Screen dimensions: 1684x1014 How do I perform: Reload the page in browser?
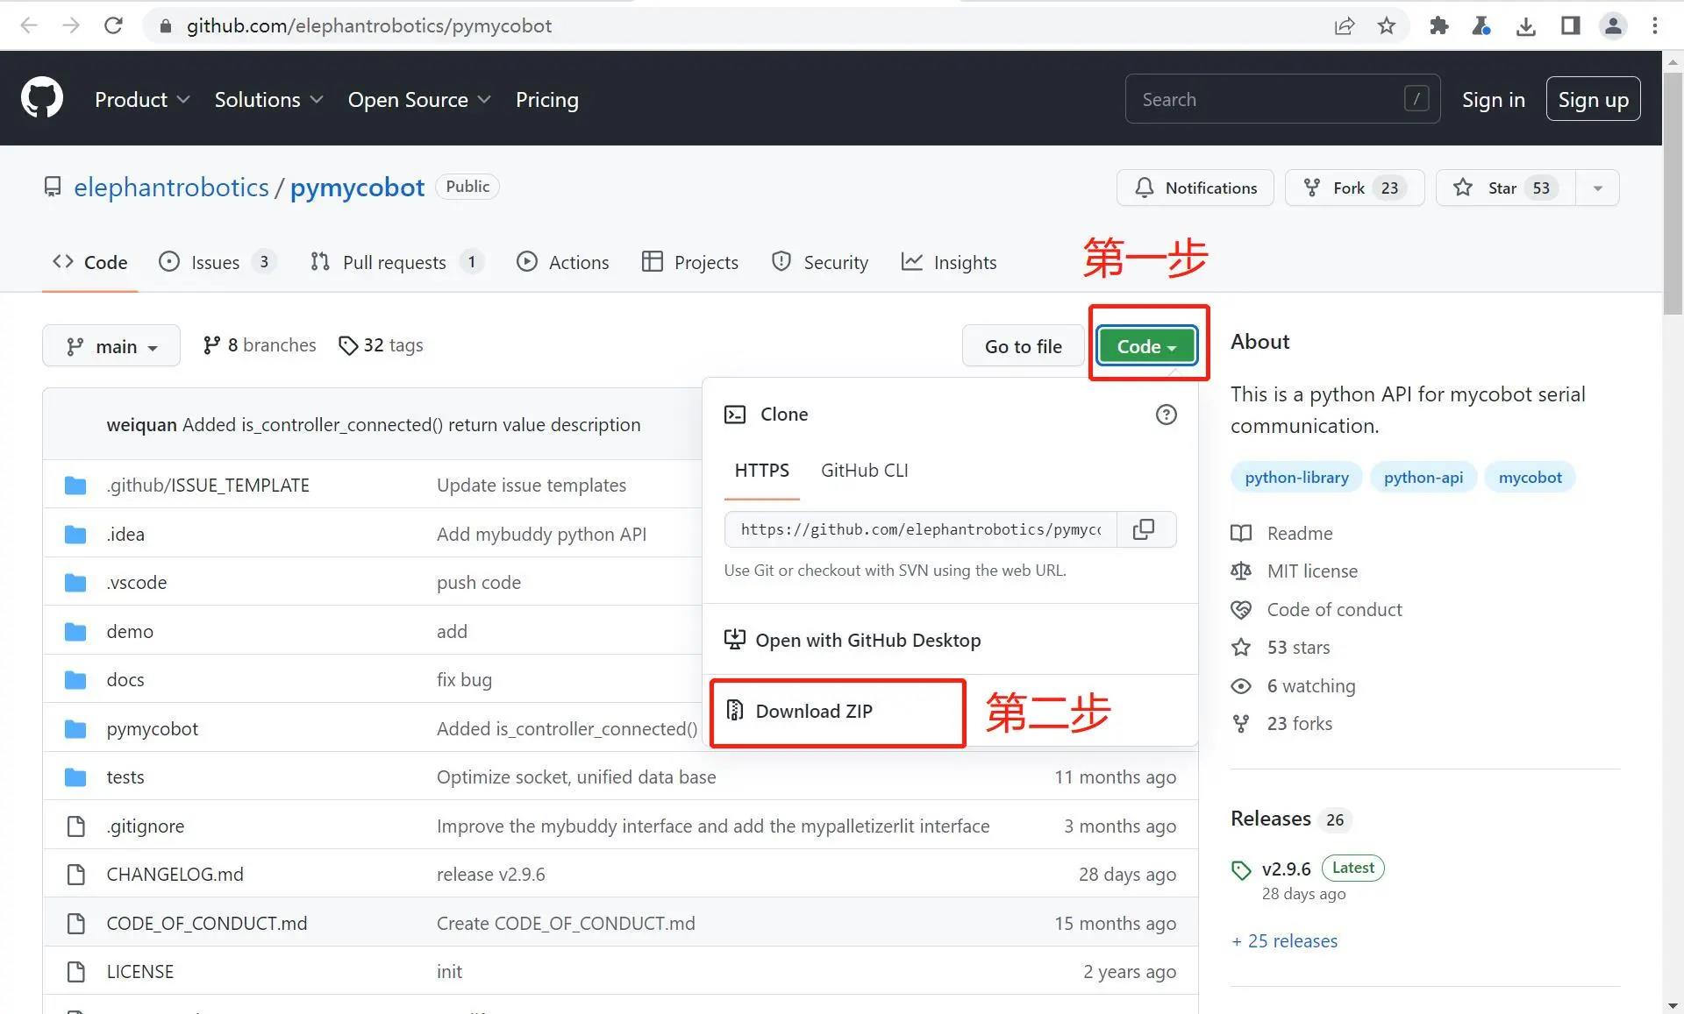[x=113, y=25]
